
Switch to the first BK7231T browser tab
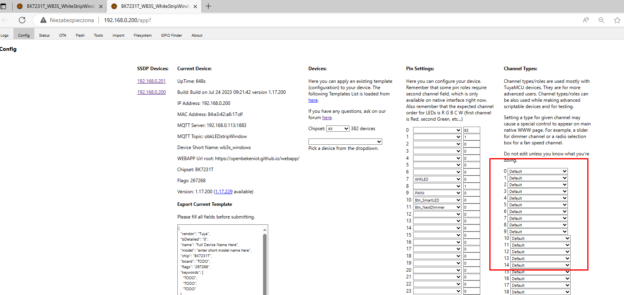coord(59,6)
